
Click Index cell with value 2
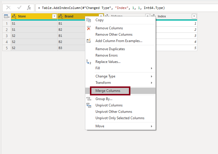[x=176, y=30]
